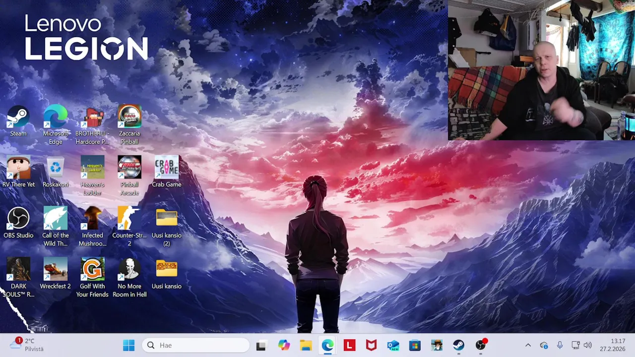Select the Crab Game desktop icon
Image resolution: width=635 pixels, height=357 pixels.
click(166, 172)
